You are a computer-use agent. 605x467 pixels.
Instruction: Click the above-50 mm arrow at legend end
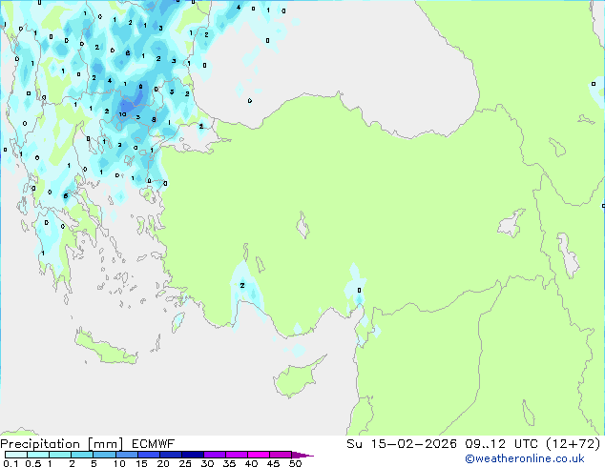point(302,455)
